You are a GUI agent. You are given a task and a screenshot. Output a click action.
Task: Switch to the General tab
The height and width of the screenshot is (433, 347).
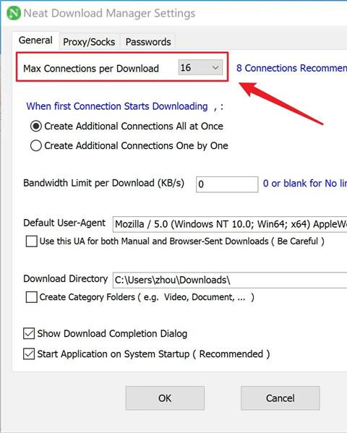pos(35,40)
